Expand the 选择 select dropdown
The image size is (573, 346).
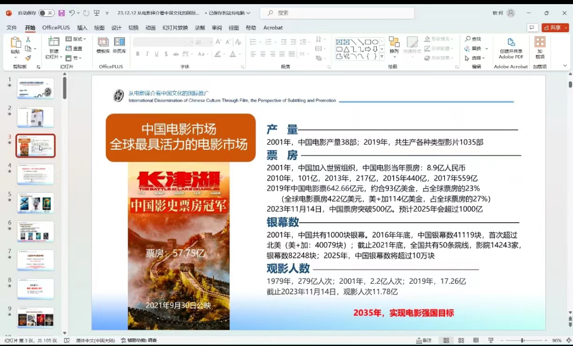click(476, 58)
